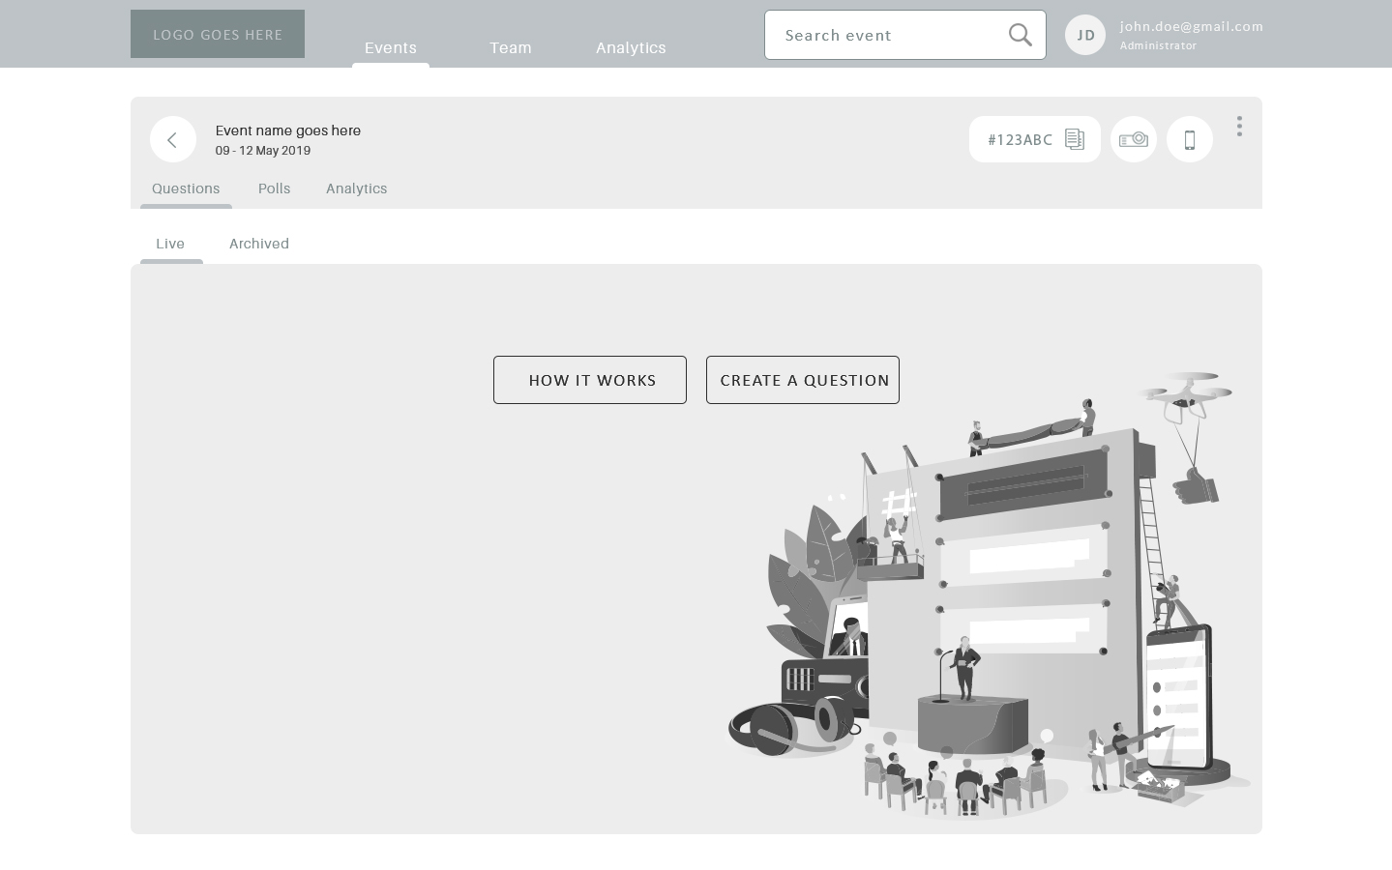Viewport: 1392px width, 870px height.
Task: Show the Live questions tab
Action: point(170,244)
